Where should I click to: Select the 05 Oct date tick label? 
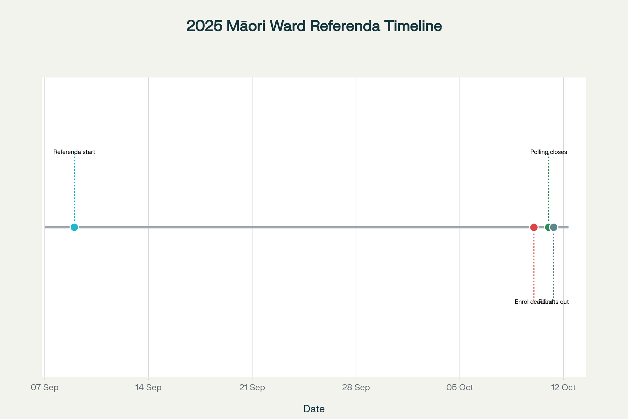tap(460, 388)
